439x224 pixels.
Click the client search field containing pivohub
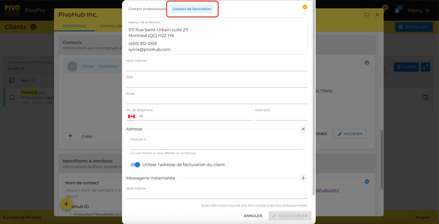tap(30, 68)
